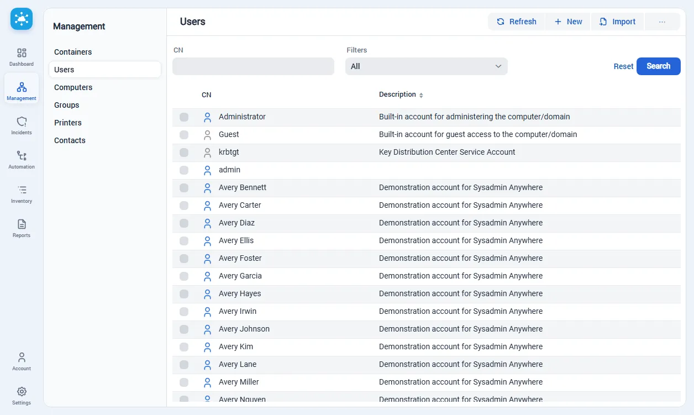This screenshot has width=694, height=415.
Task: Sort by Description column arrows
Action: point(421,95)
